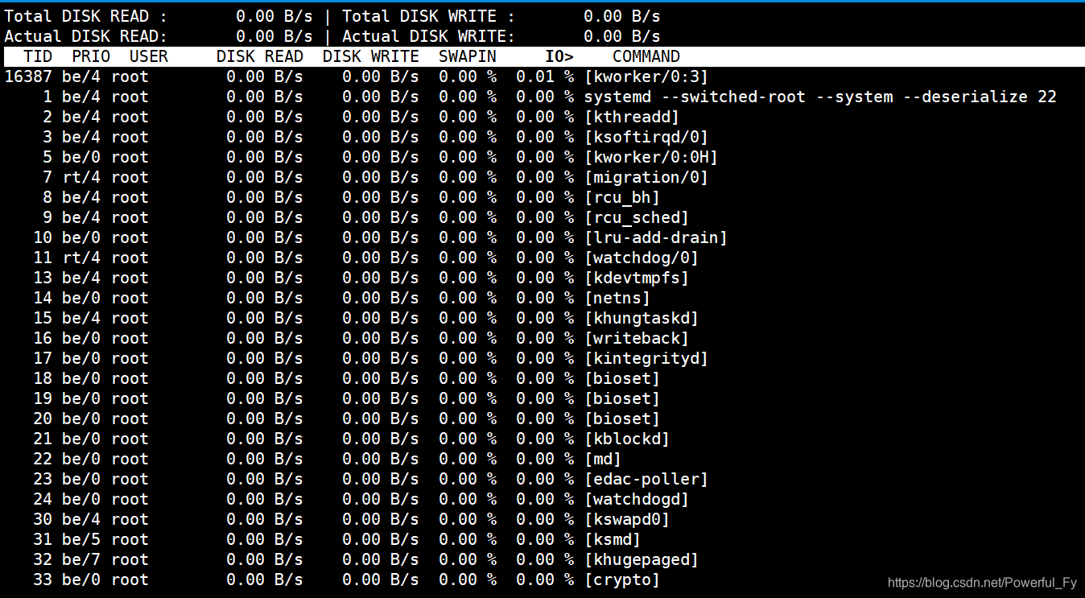Screen dimensions: 1085x598
Task: Click the PRIO column header
Action: 90,56
